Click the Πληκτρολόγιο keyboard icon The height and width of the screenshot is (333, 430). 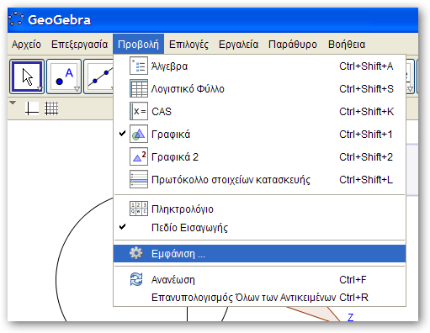[x=139, y=209]
